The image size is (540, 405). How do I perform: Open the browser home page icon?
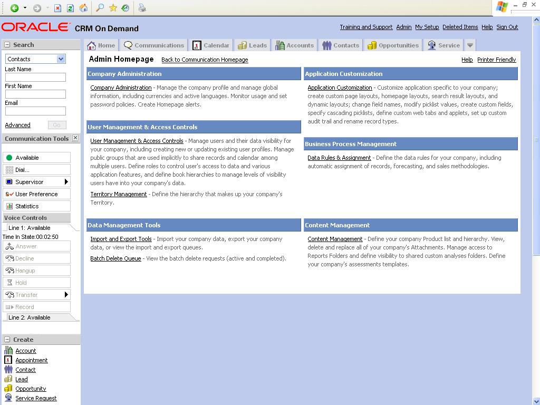(83, 8)
